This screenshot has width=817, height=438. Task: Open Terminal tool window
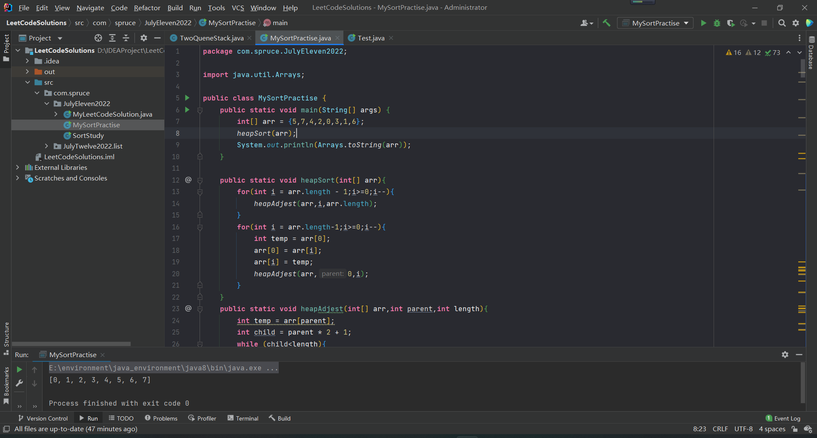pyautogui.click(x=243, y=418)
